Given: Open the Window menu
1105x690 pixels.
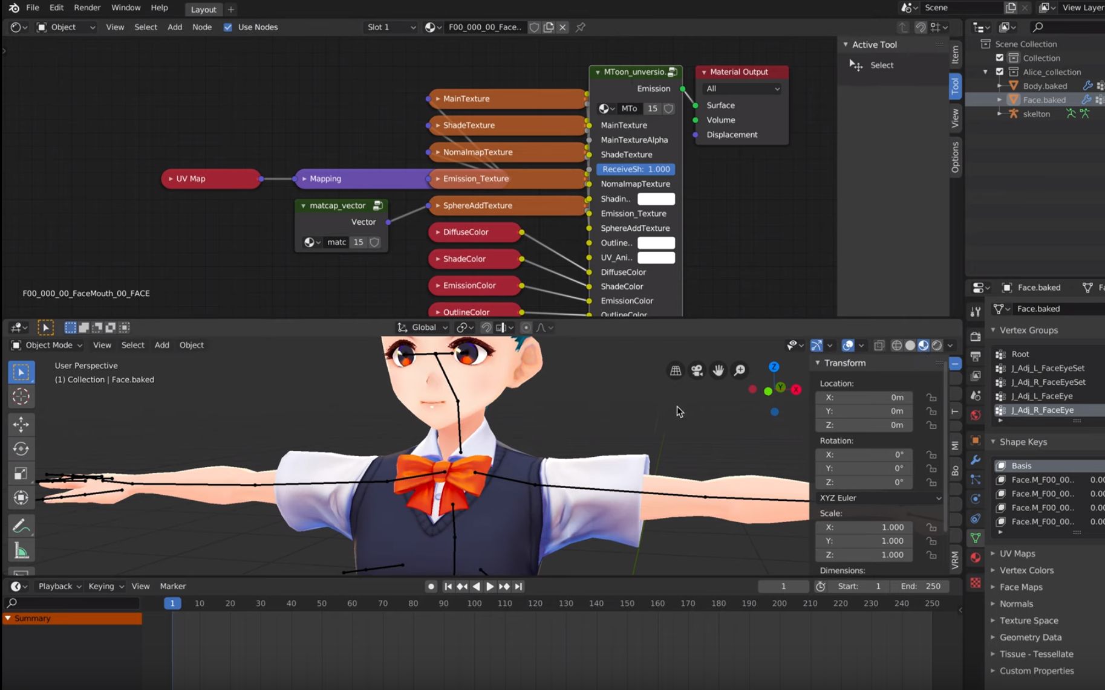Looking at the screenshot, I should click(x=126, y=8).
